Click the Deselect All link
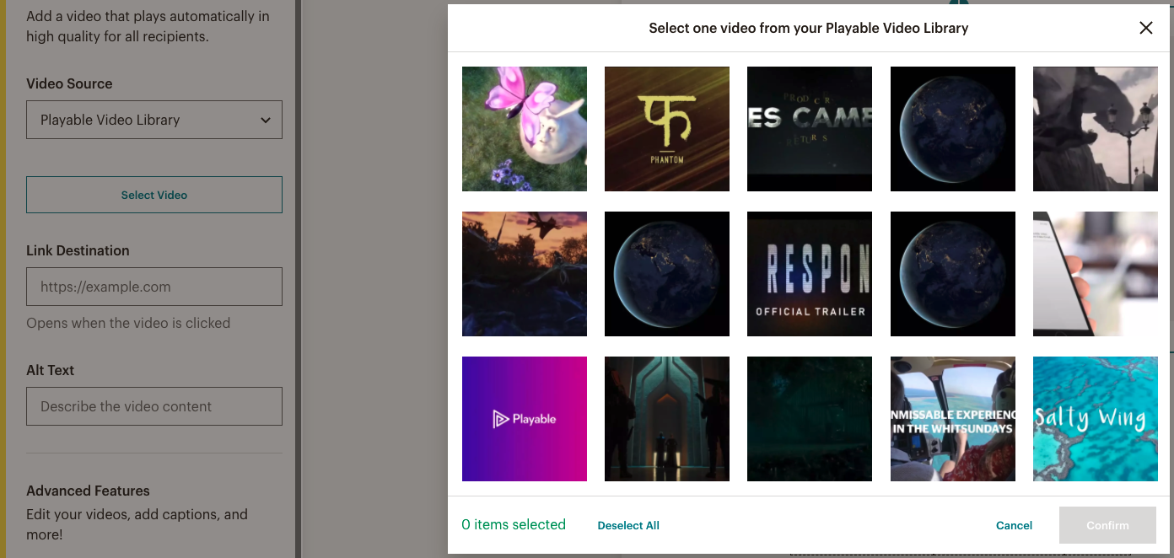 [628, 525]
